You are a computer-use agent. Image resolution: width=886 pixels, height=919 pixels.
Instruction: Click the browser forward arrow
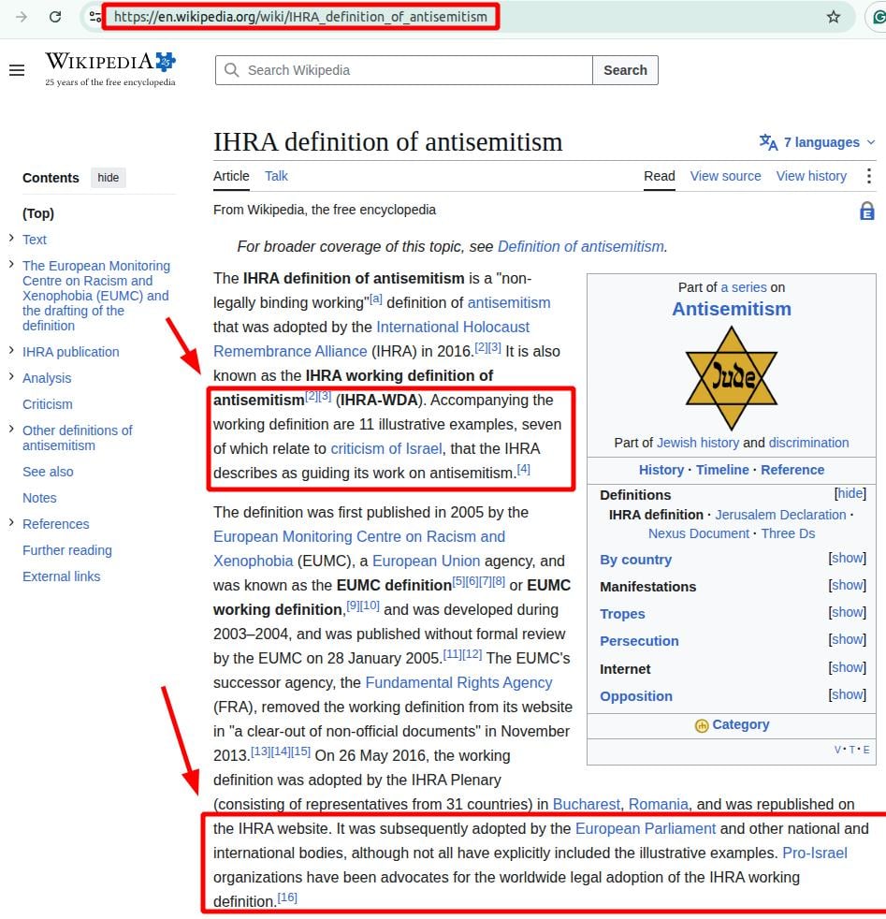[22, 17]
